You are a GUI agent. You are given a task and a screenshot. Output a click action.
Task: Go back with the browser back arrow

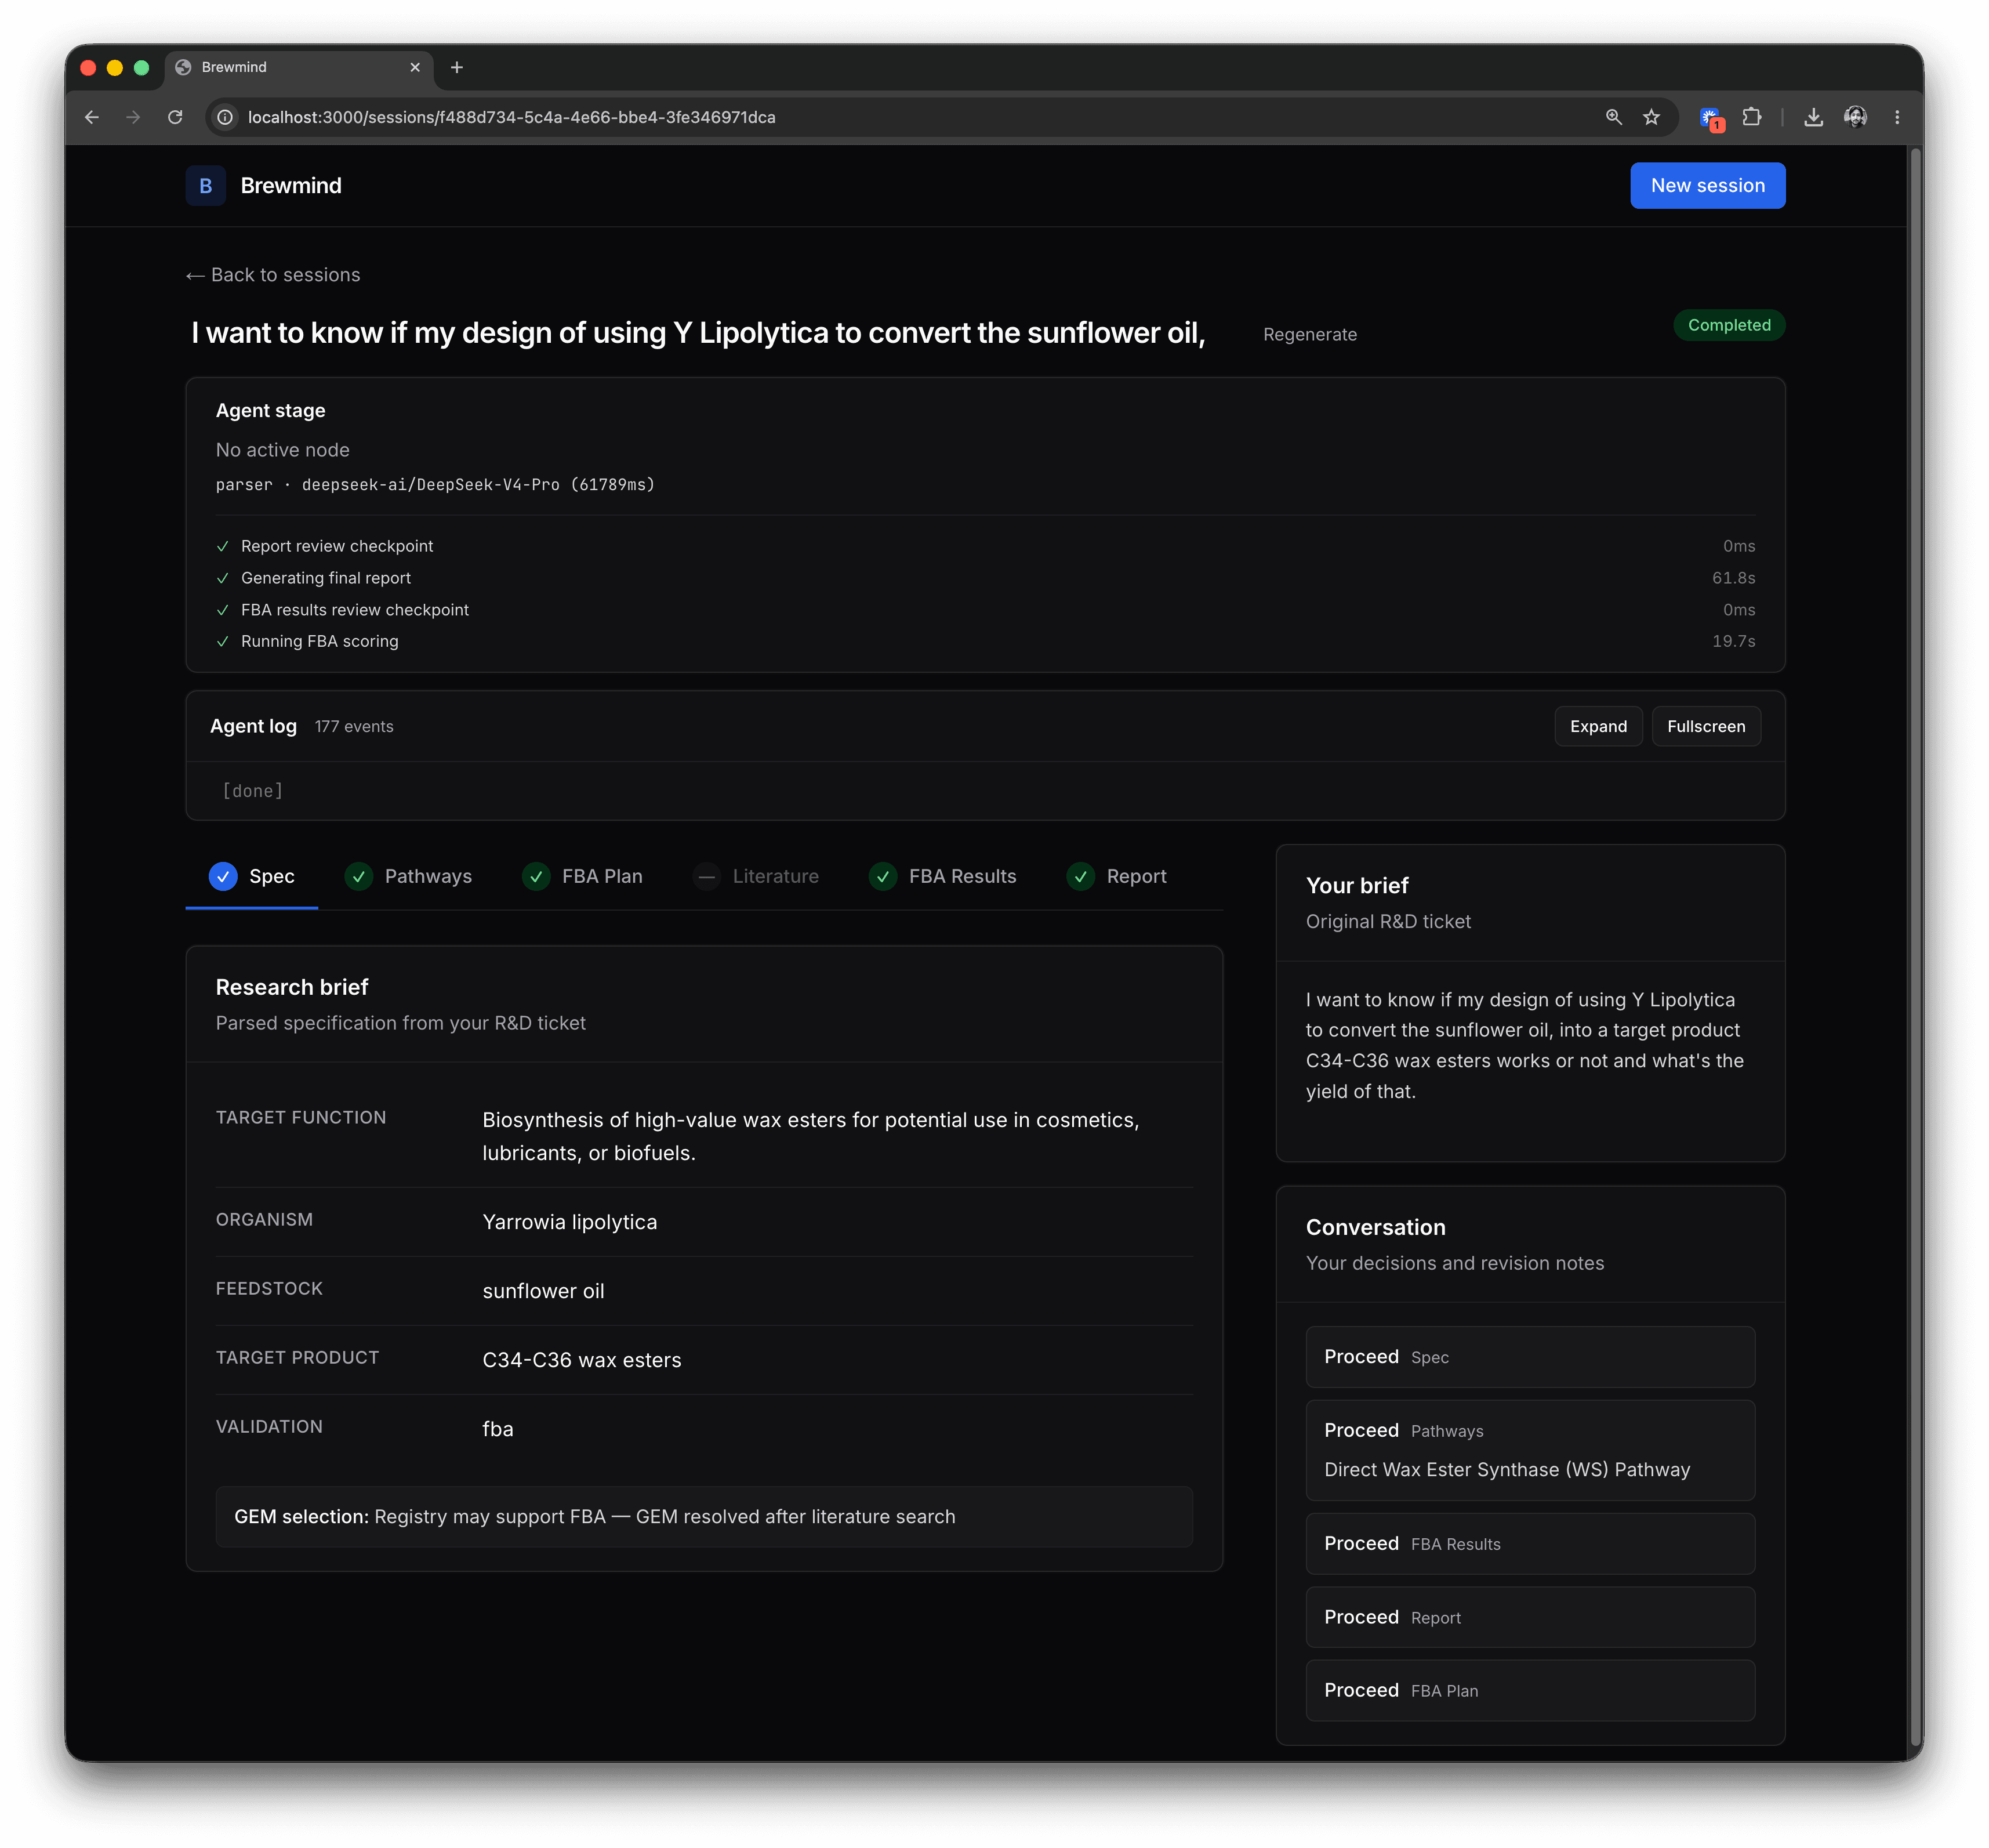[x=92, y=117]
